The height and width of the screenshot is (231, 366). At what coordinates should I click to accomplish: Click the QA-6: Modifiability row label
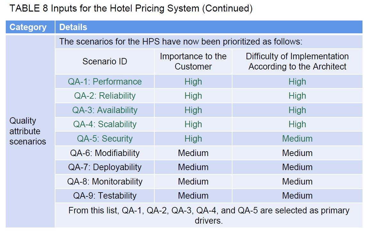pos(105,153)
